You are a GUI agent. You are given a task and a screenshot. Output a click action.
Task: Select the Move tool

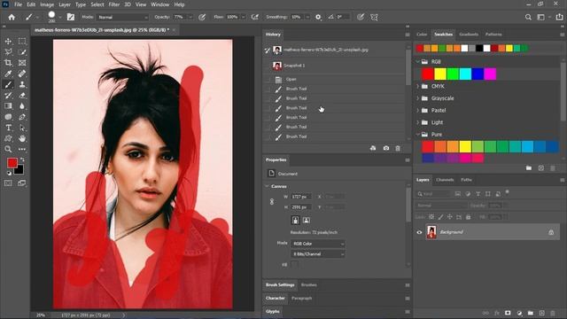pos(8,42)
